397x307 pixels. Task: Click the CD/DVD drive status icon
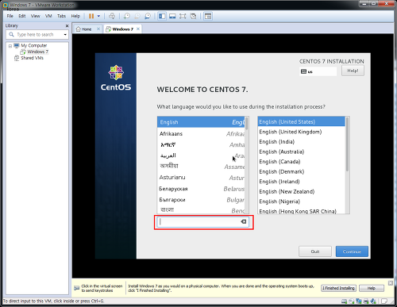click(352, 301)
